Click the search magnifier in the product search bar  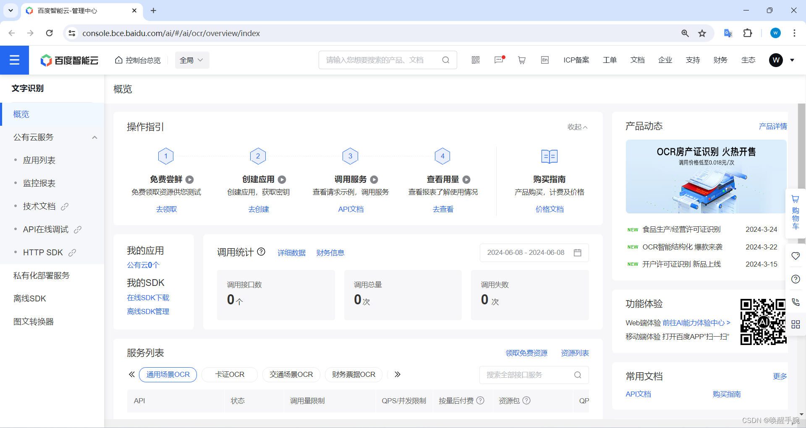click(446, 60)
